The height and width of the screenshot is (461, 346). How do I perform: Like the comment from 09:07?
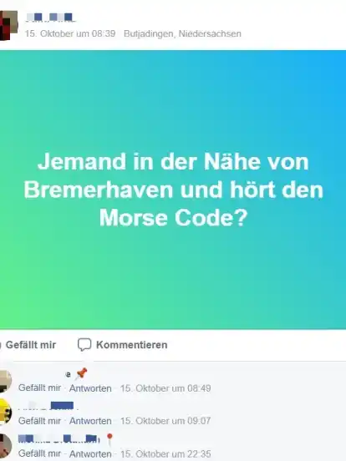pos(39,421)
